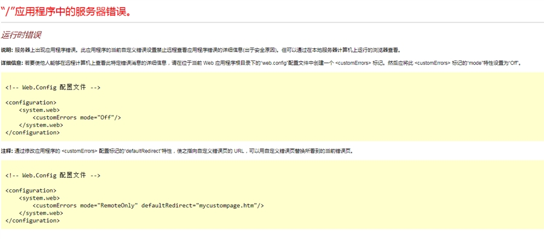The image size is (544, 239).
Task: Click closing </configuration> tag in second block
Action: [33, 220]
